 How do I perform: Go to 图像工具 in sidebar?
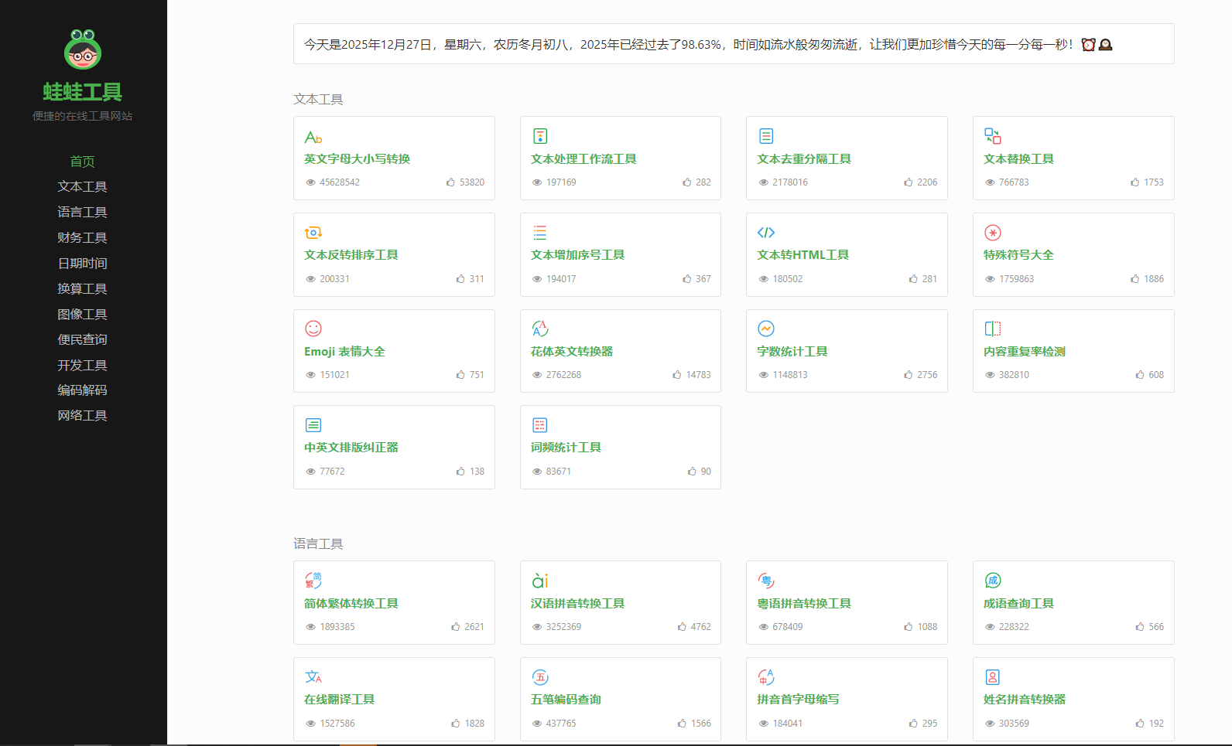[x=82, y=314]
